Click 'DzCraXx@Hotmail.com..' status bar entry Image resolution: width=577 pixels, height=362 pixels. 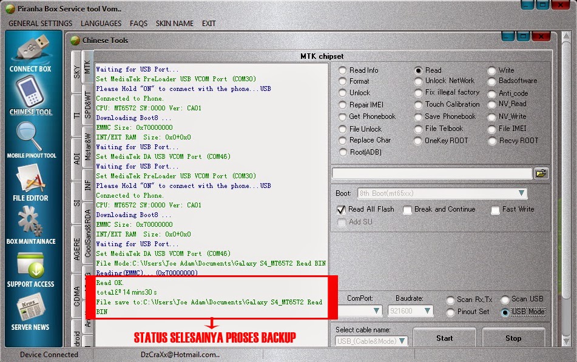click(180, 355)
